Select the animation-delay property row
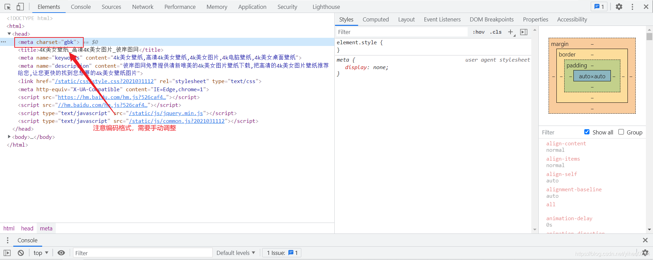This screenshot has width=653, height=260. [x=592, y=222]
